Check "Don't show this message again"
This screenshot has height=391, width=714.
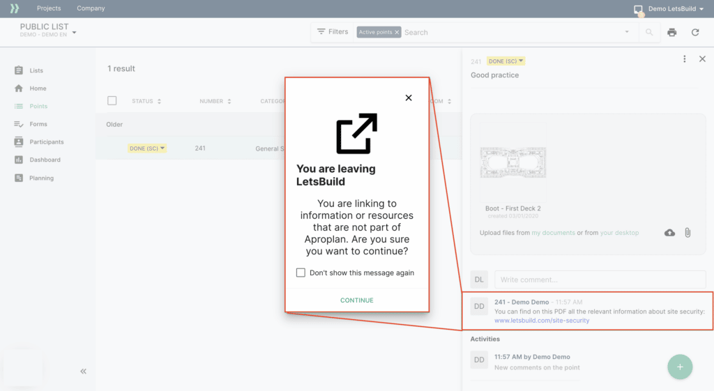[301, 273]
